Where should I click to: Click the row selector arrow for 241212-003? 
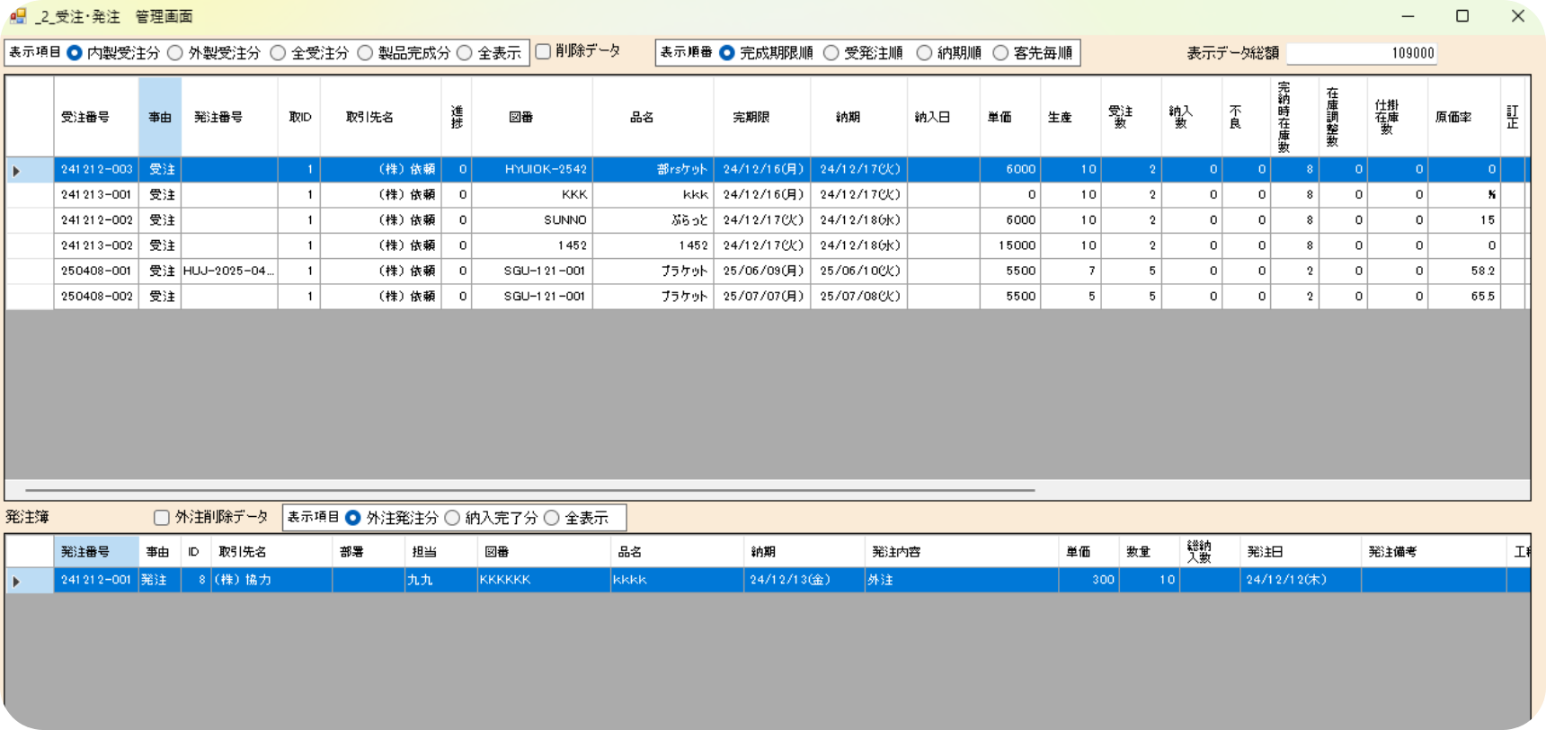tap(16, 170)
